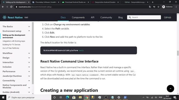Image resolution: width=179 pixels, height=100 pixels.
Task: Click the volume speaker icon in system tray
Action: (156, 97)
